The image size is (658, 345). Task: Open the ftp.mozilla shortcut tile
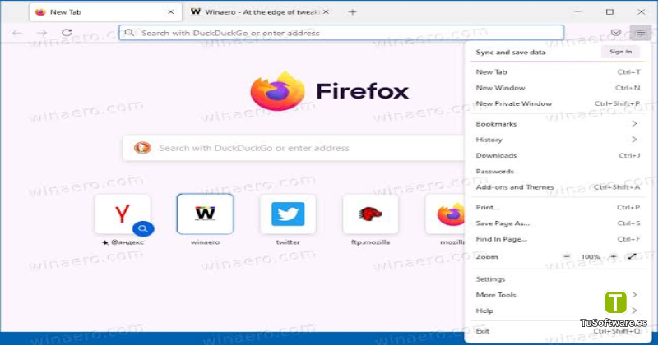point(371,214)
